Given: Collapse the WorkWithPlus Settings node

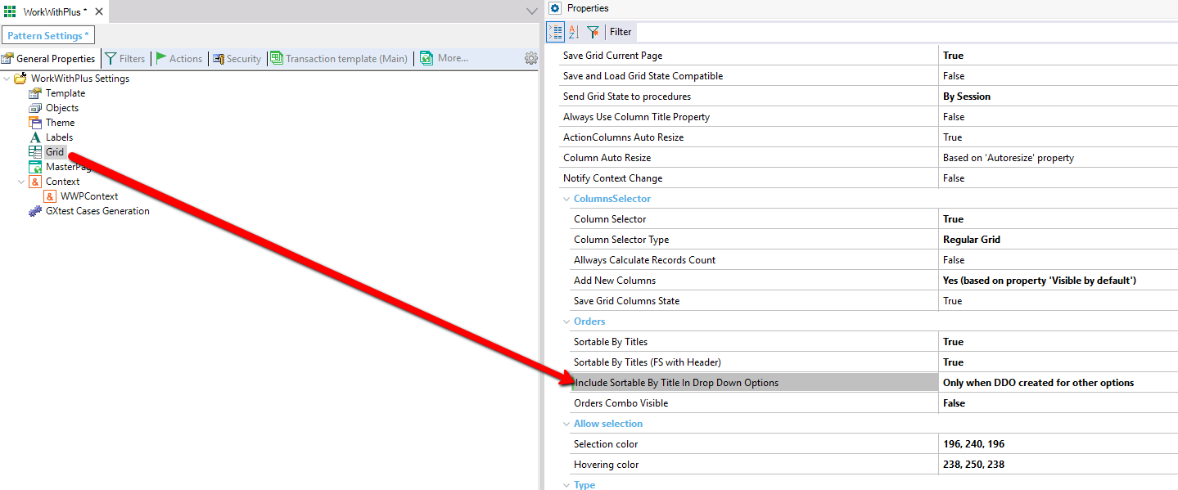Looking at the screenshot, I should [x=7, y=79].
